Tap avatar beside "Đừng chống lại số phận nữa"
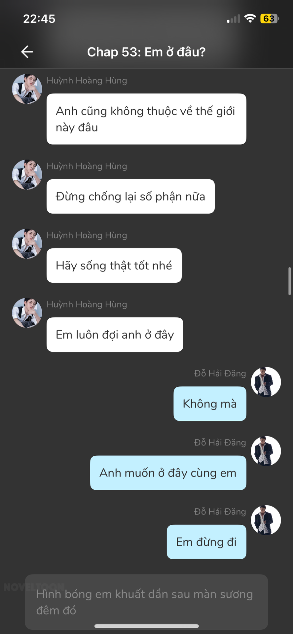 point(27,175)
